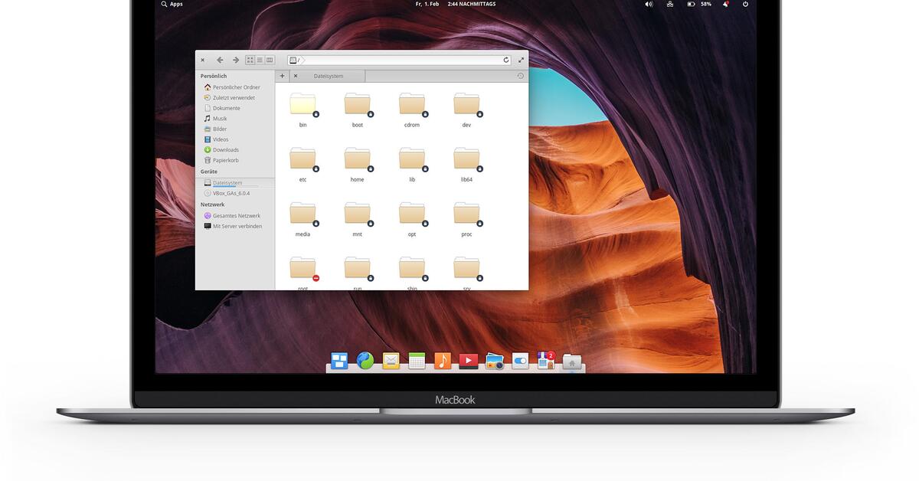The image size is (919, 481).
Task: Go forward with the right arrow button
Action: (235, 60)
